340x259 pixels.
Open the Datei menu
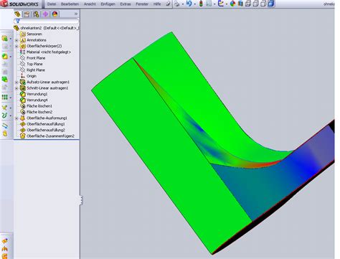pyautogui.click(x=52, y=4)
